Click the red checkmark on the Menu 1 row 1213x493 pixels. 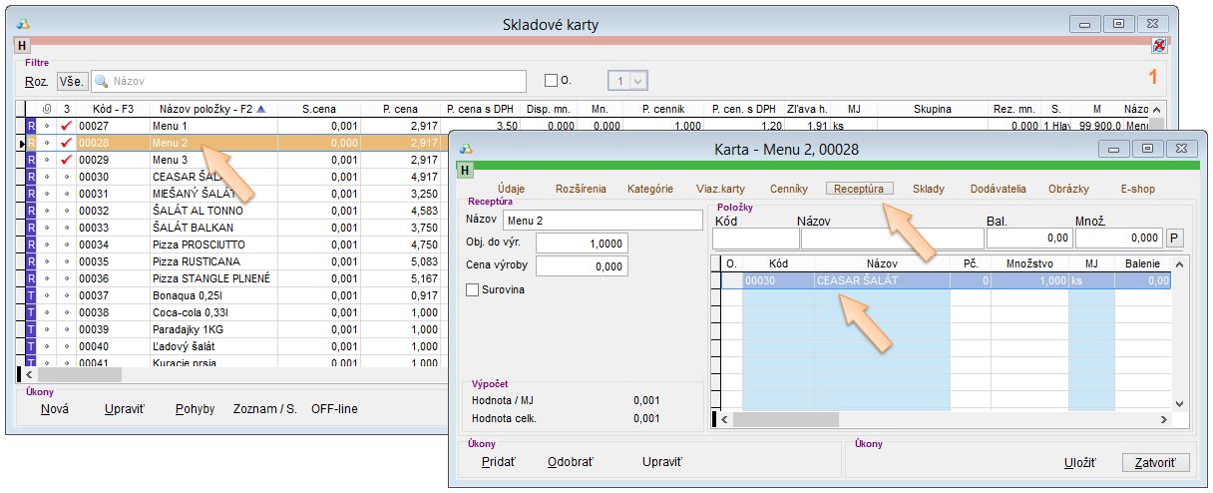(67, 127)
